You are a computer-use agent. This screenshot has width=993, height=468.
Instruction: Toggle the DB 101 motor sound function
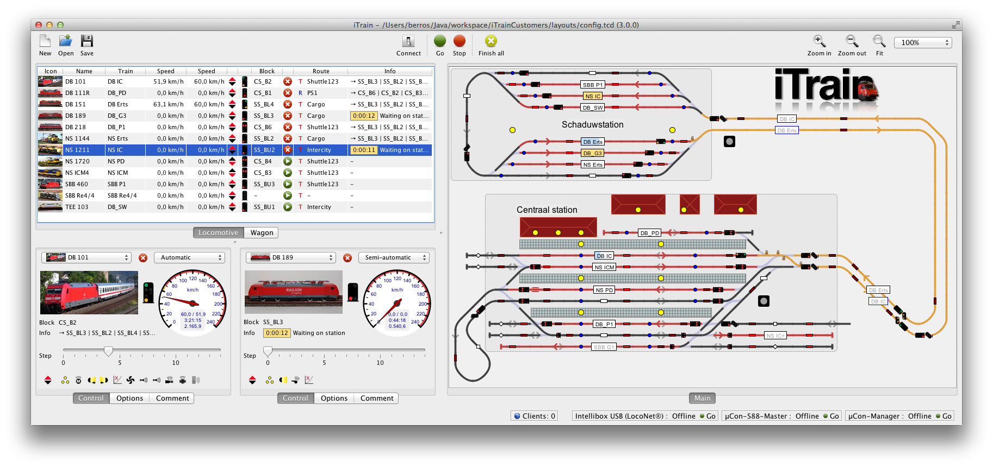pyautogui.click(x=78, y=380)
